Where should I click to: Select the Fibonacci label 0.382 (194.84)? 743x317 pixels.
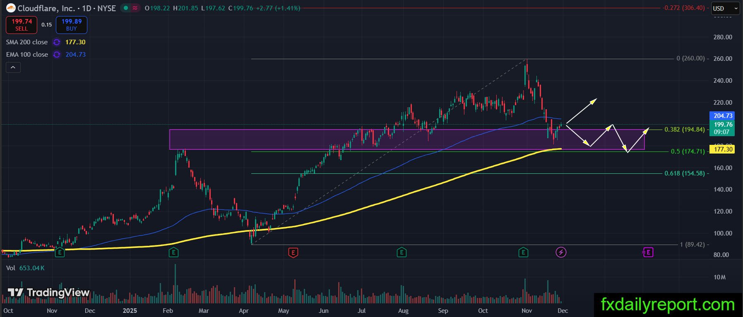[685, 130]
